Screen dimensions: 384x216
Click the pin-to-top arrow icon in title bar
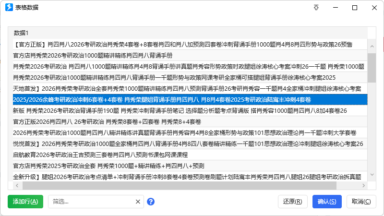[x=316, y=8]
